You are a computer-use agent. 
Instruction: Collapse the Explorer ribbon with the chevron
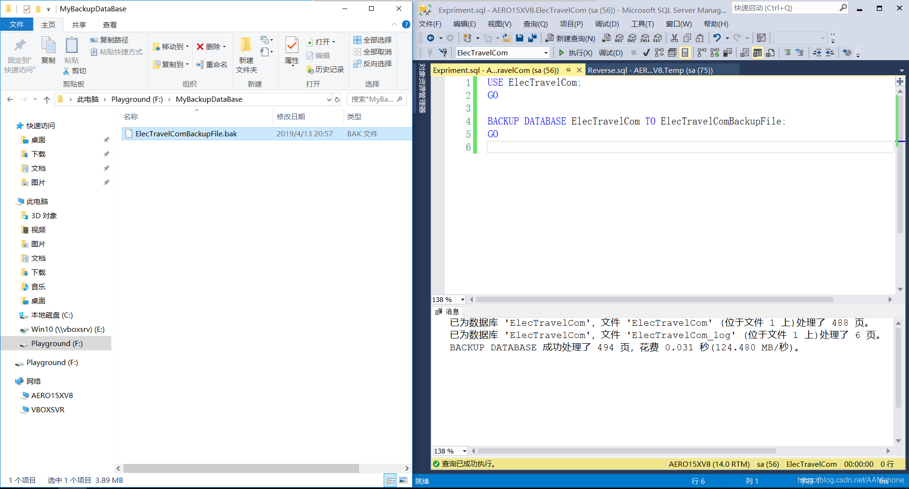394,25
